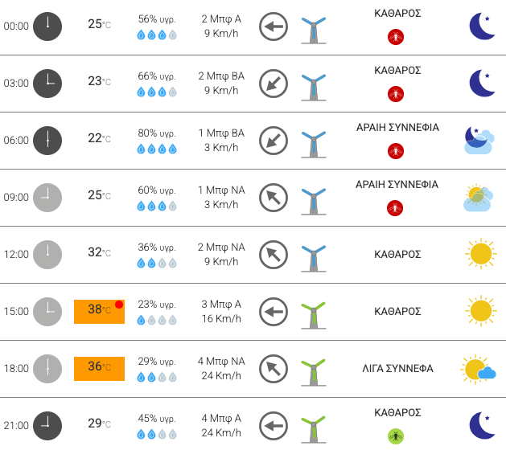Click the 3 Μπφ Α 16 Km/h wind text
Image resolution: width=506 pixels, height=450 pixels.
pos(221,312)
